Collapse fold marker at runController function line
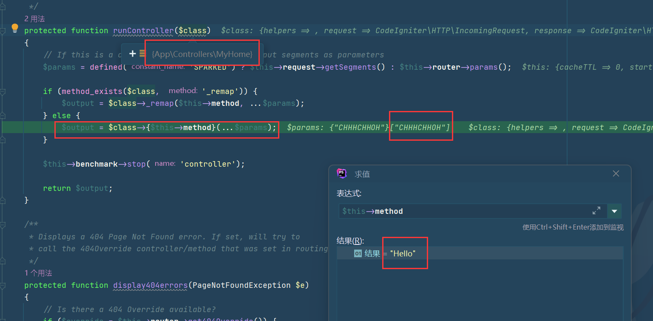 tap(3, 31)
